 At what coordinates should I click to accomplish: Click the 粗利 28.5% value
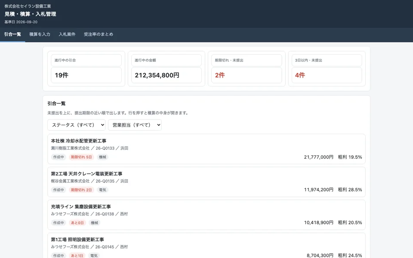click(350, 190)
